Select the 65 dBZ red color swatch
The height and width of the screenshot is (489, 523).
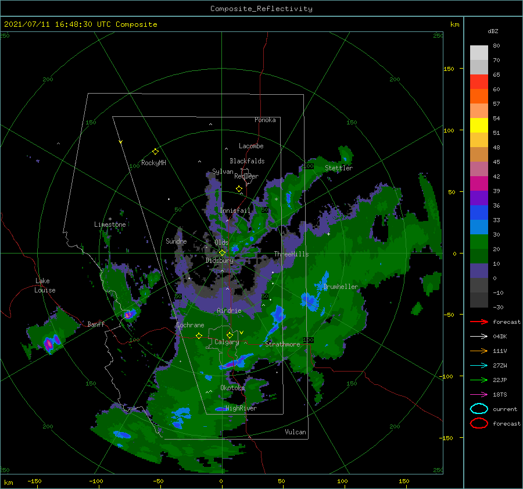tap(479, 82)
